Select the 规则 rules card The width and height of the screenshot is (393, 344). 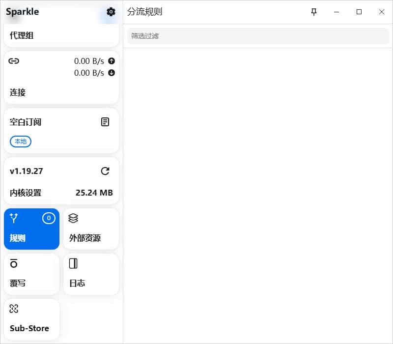point(31,229)
